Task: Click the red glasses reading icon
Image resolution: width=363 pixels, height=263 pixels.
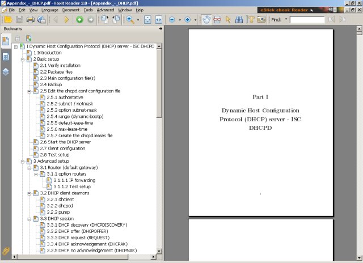Action: pyautogui.click(x=217, y=20)
